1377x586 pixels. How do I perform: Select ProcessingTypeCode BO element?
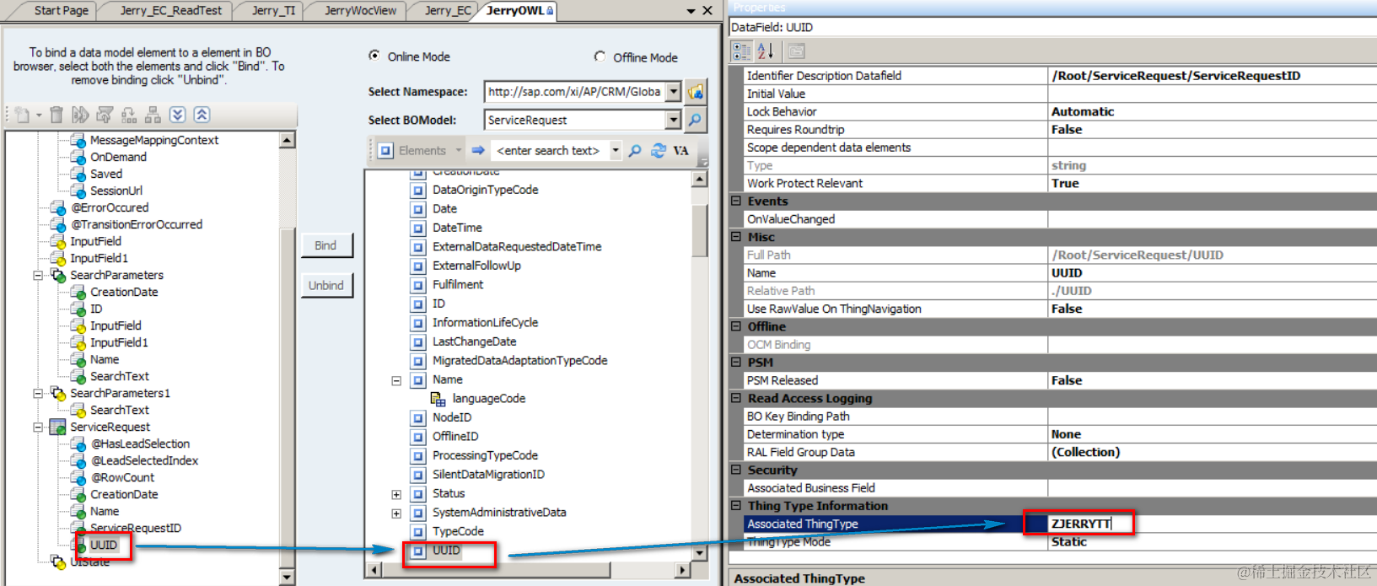(x=485, y=455)
